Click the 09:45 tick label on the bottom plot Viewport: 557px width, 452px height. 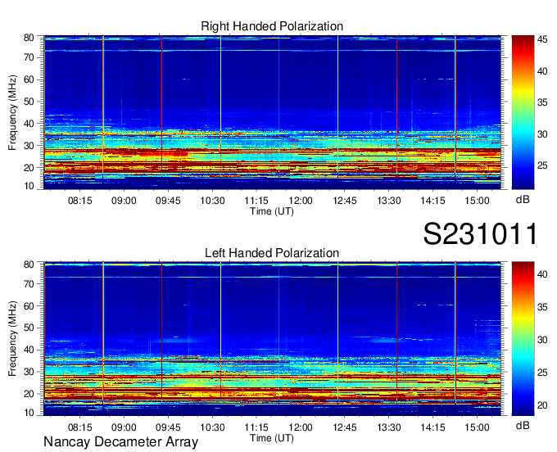(168, 427)
